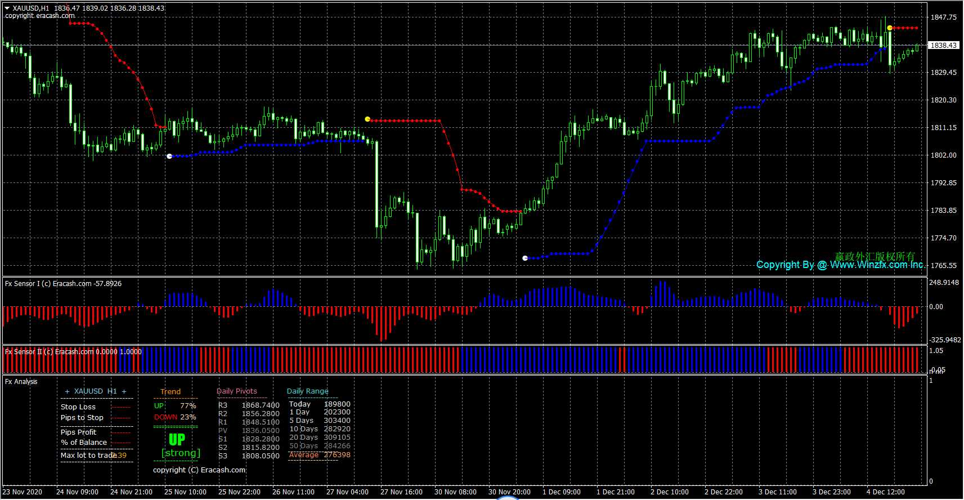The height and width of the screenshot is (500, 964).
Task: Click the Fx Sensor I indicator label
Action: pos(63,283)
